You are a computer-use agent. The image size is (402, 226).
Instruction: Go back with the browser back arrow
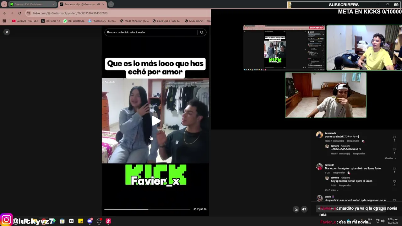point(4,13)
